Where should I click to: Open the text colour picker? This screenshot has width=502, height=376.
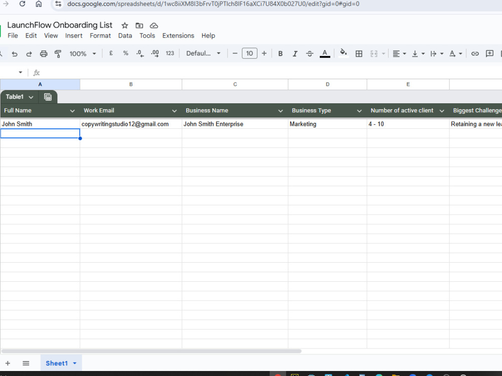click(x=325, y=54)
